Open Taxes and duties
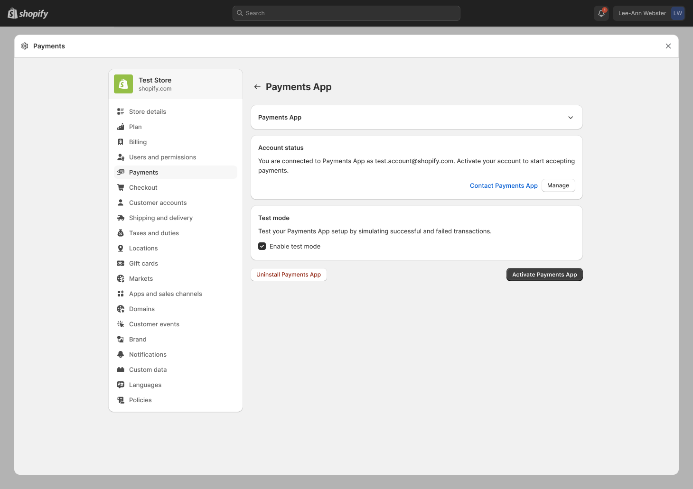 [176, 233]
